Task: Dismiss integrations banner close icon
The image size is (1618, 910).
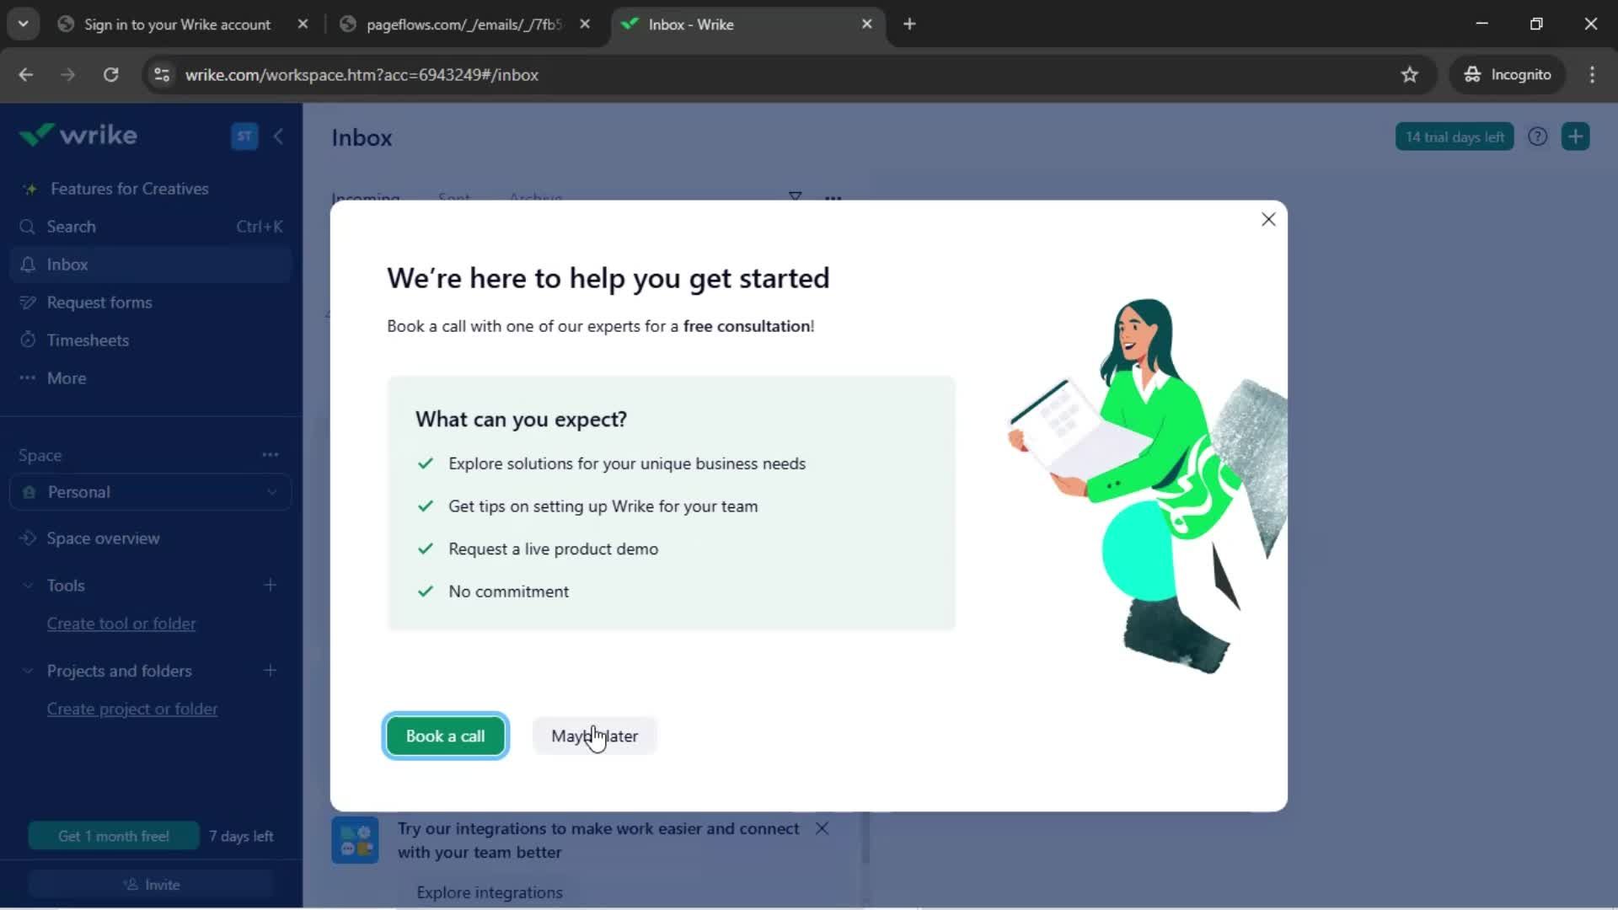Action: (822, 828)
